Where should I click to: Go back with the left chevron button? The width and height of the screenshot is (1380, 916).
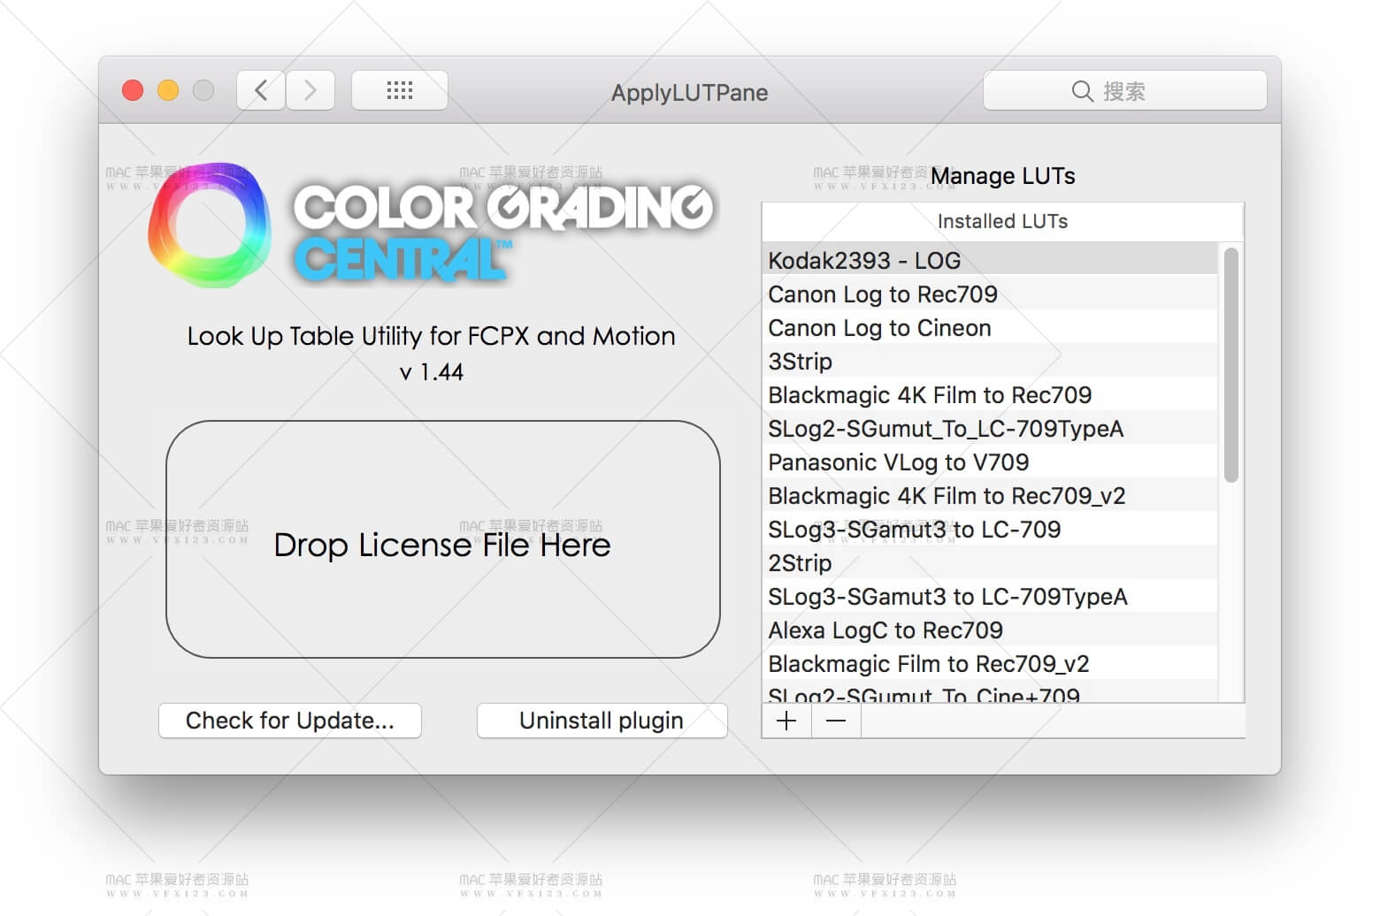261,90
